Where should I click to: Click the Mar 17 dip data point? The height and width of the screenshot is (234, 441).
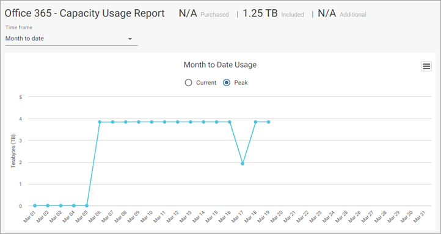tap(242, 163)
